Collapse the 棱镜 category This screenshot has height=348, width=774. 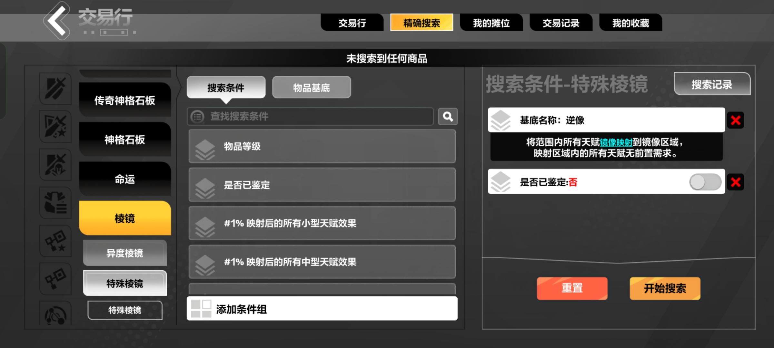point(125,218)
